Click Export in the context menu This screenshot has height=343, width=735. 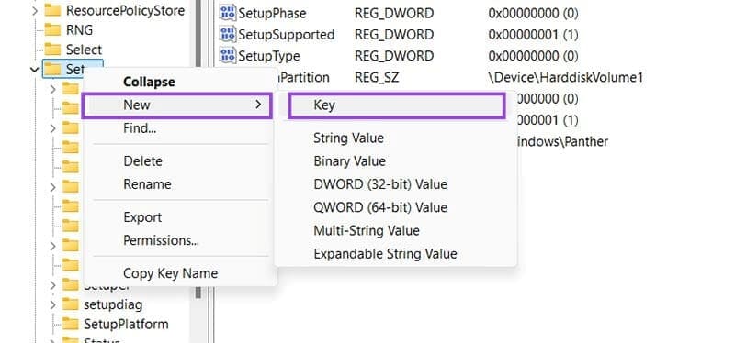coord(142,217)
